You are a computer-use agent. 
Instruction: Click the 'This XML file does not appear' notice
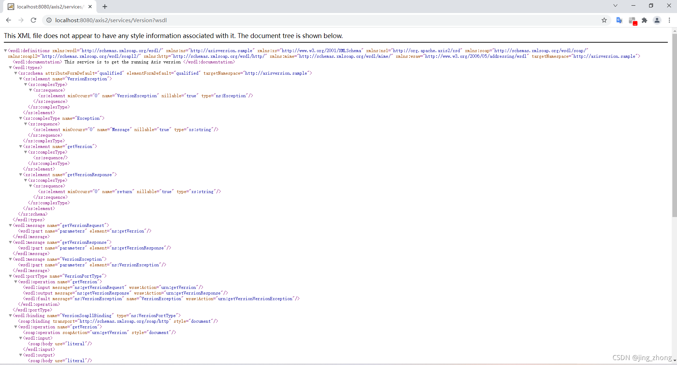[173, 36]
